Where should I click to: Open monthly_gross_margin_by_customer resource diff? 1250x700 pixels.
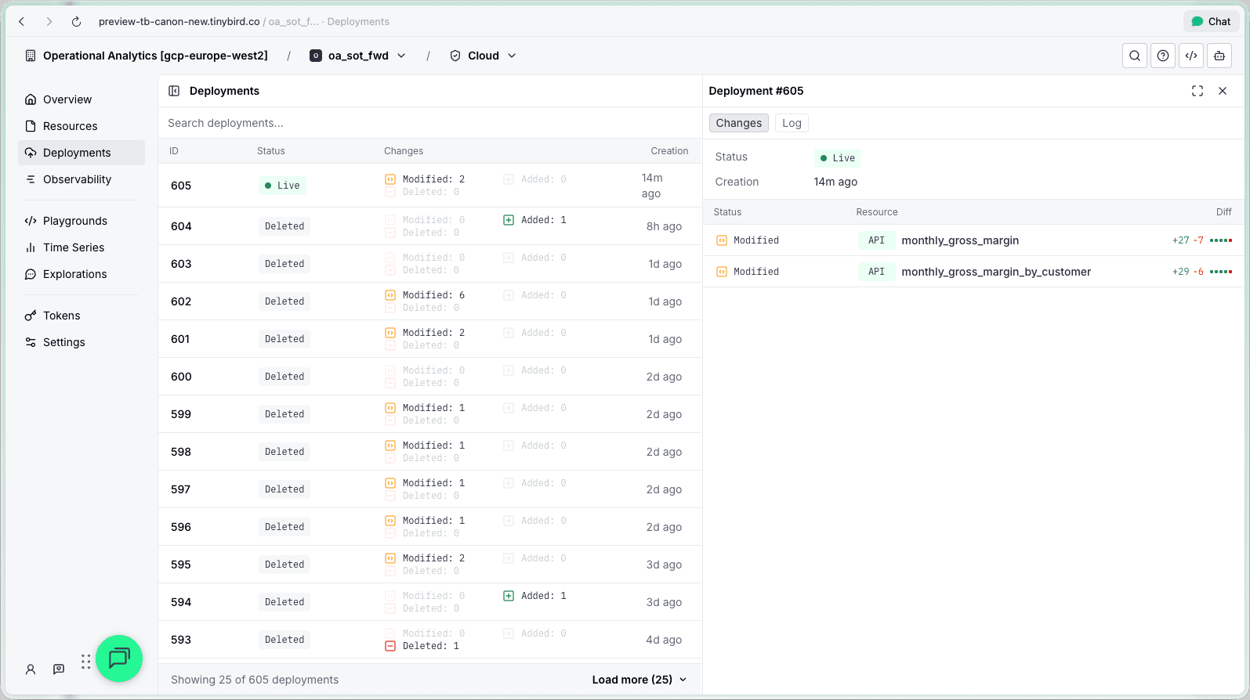tap(995, 272)
